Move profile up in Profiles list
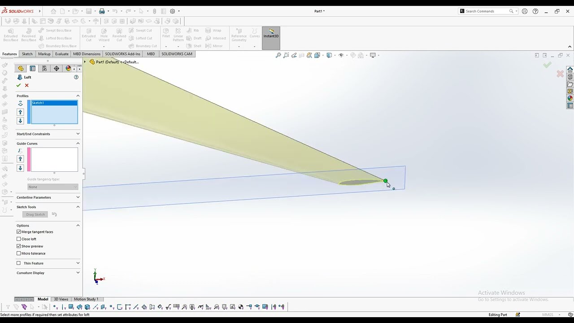574x323 pixels. [20, 112]
